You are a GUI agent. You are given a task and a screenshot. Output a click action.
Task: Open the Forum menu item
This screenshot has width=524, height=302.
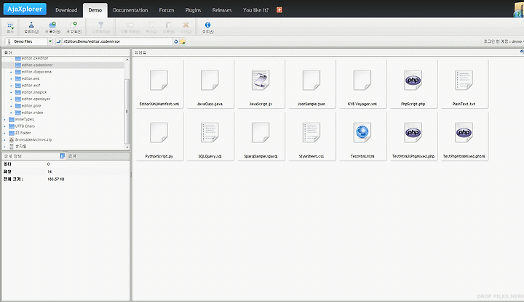coord(167,10)
